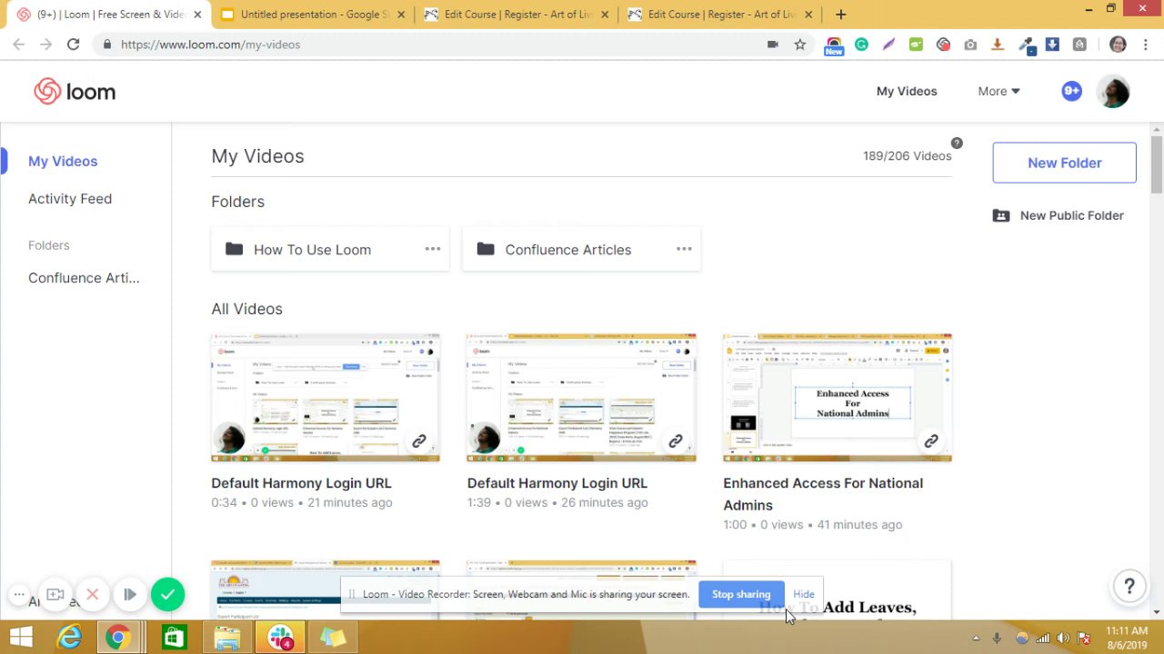The width and height of the screenshot is (1164, 654).
Task: Show hidden system tray icons
Action: (x=978, y=638)
